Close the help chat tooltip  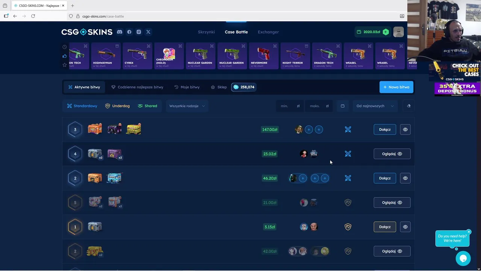point(469,231)
